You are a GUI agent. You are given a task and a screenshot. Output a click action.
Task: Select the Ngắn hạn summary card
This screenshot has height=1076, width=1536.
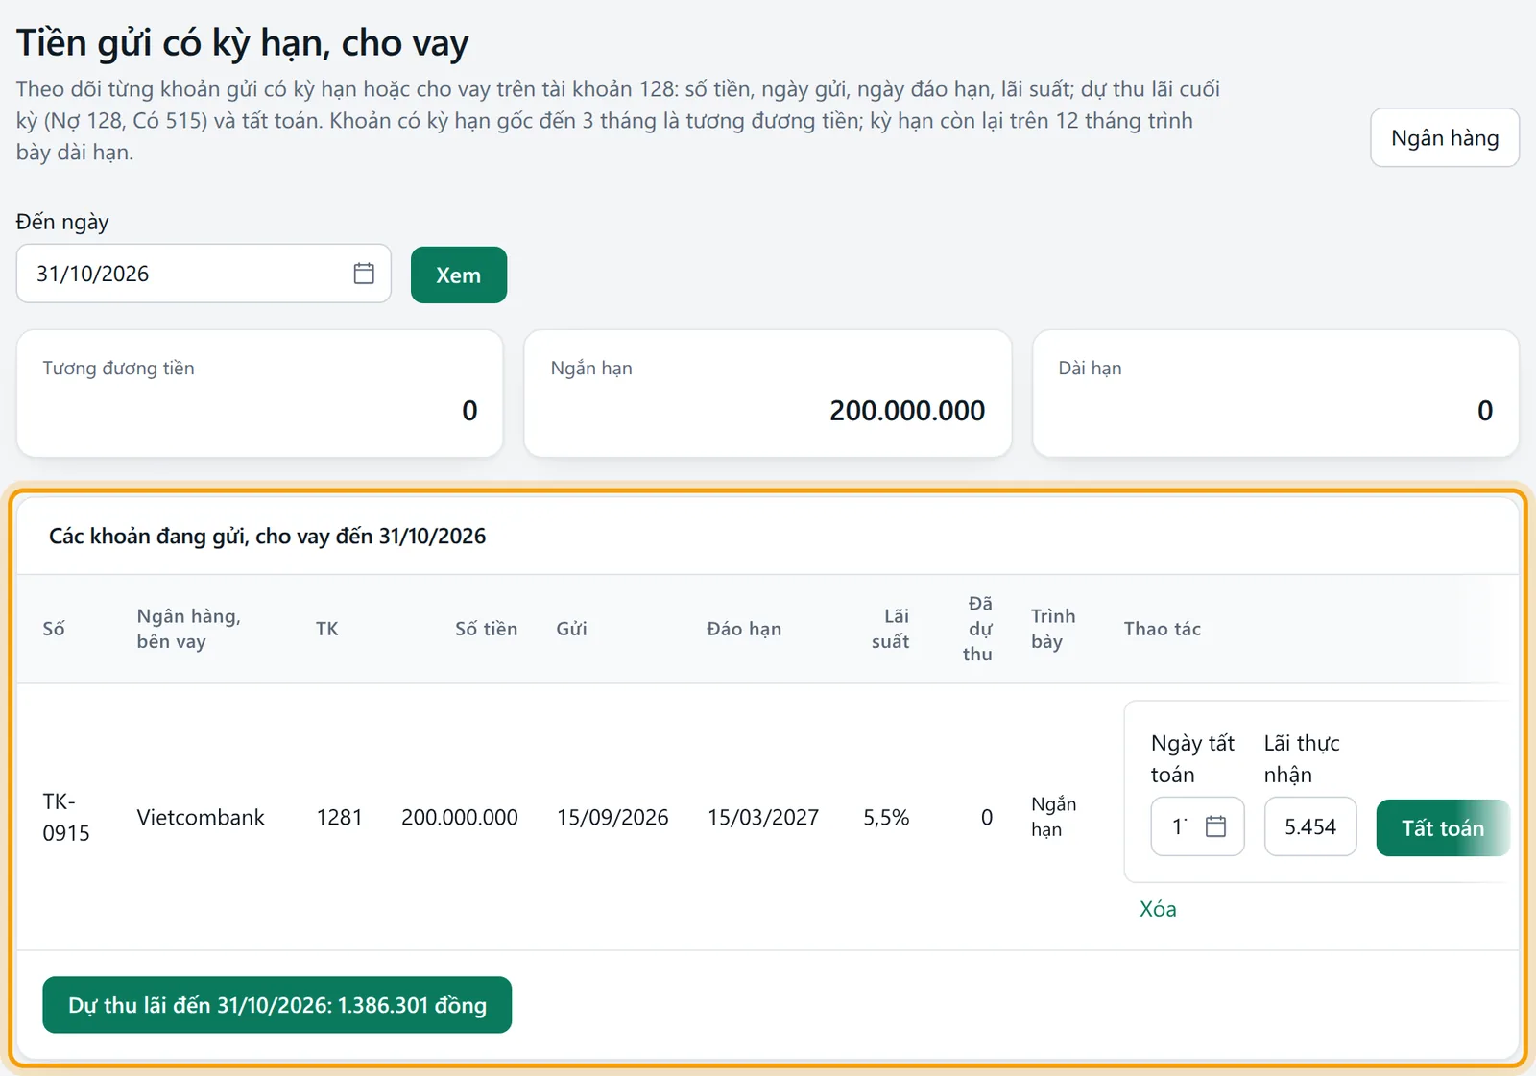(768, 394)
